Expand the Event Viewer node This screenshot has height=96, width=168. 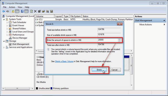7,26
